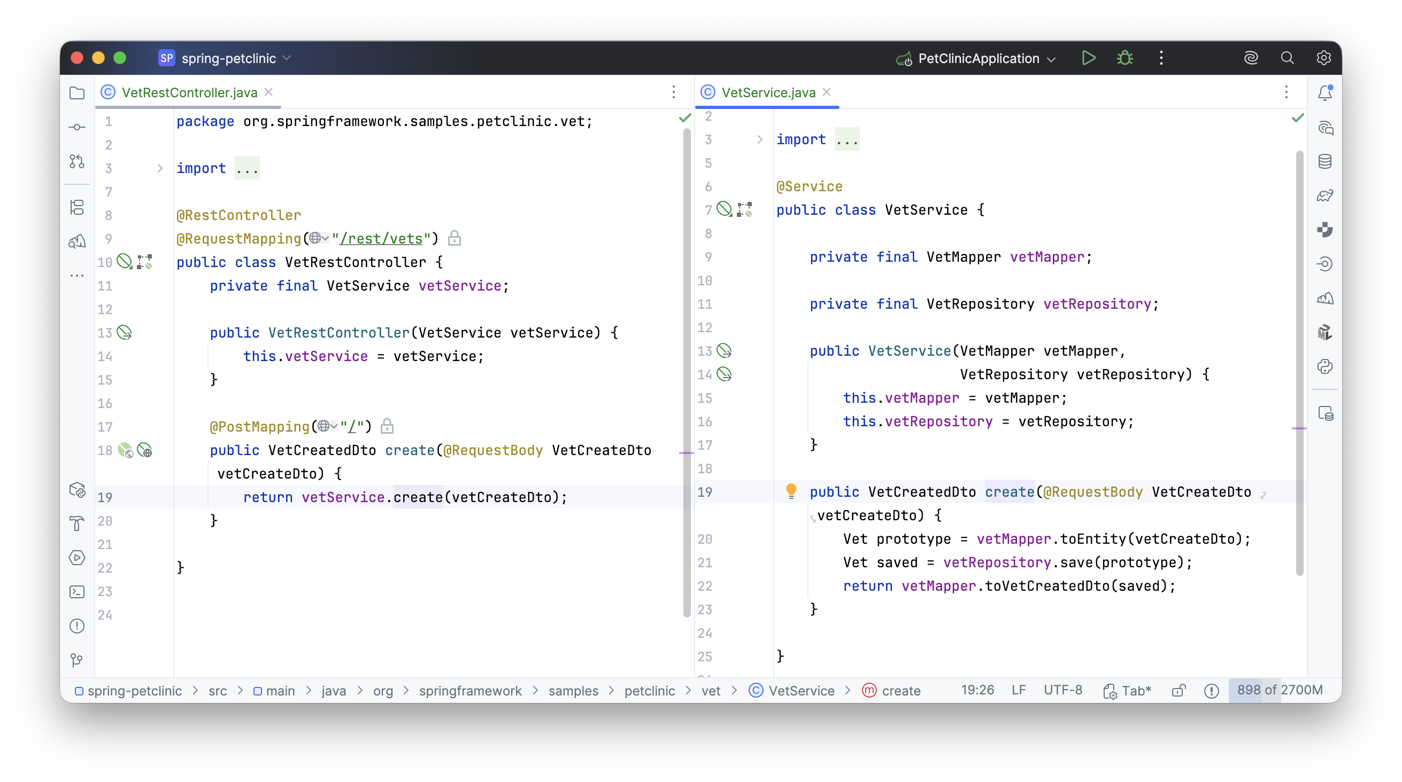The height and width of the screenshot is (782, 1402).
Task: Toggle the read-only lock in status bar
Action: pos(1178,691)
